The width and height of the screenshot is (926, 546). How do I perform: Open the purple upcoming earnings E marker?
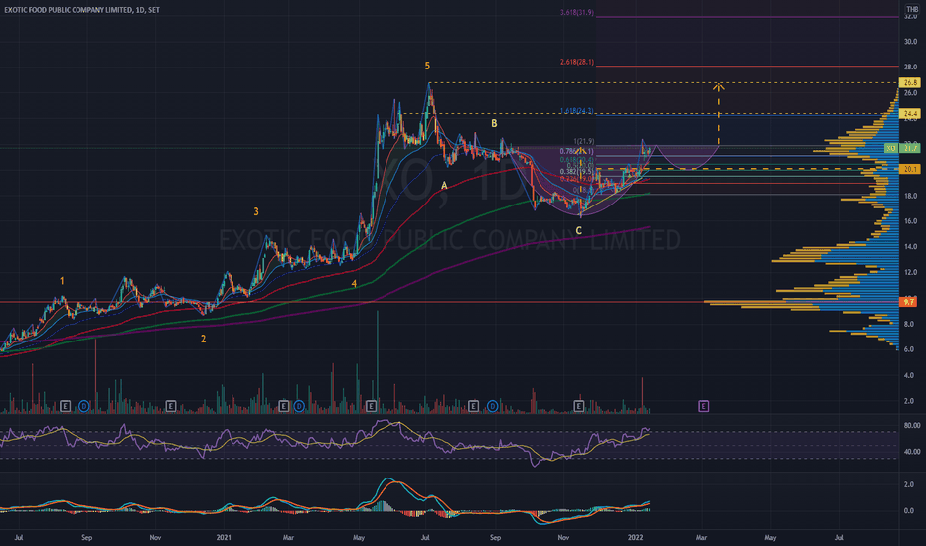(703, 406)
